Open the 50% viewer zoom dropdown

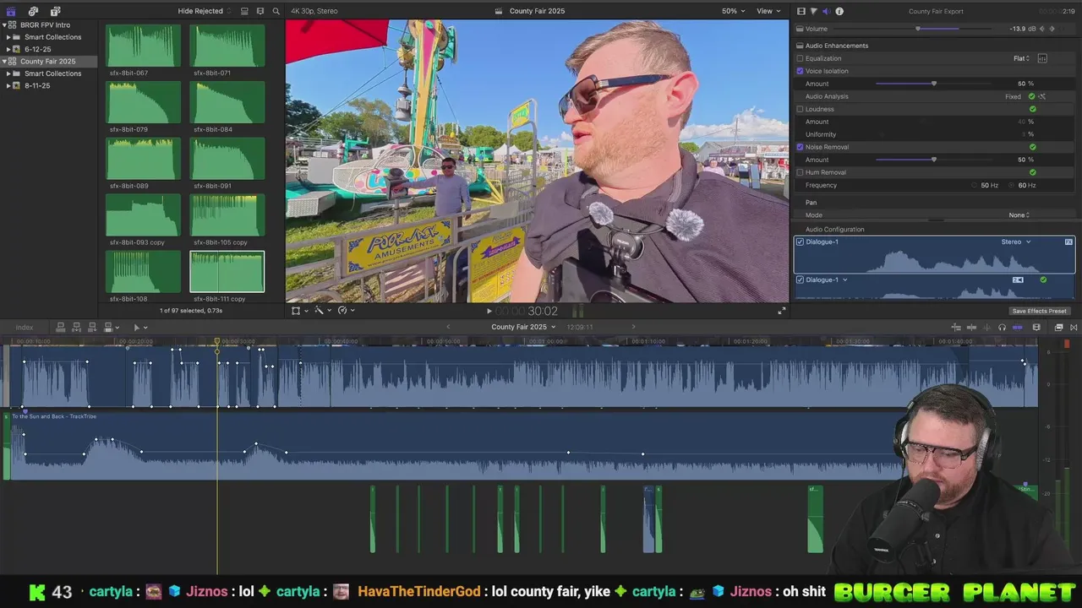coord(734,11)
